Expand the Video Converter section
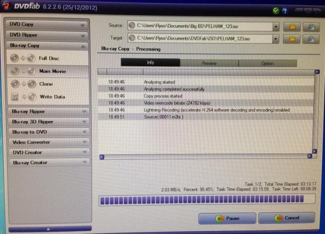Screen dimensions: 325x234 point(49,142)
